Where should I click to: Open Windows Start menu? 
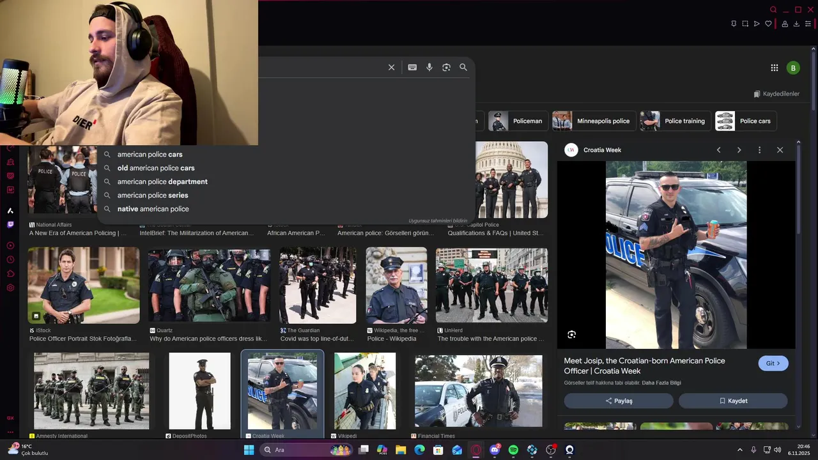click(249, 450)
